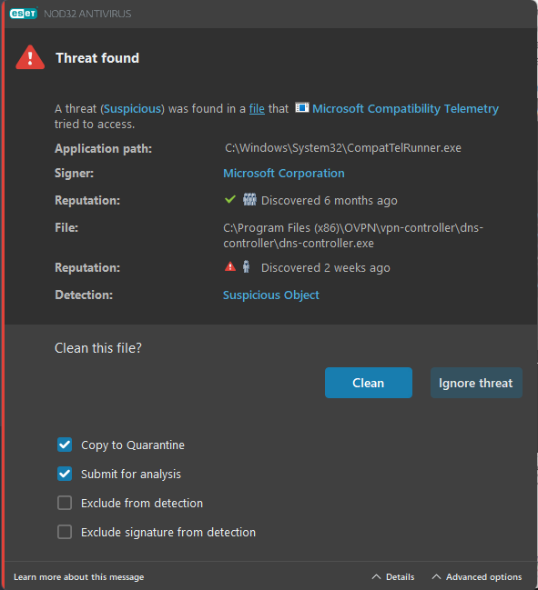Click the Signer label
Screen dimensions: 538x590
[x=75, y=173]
